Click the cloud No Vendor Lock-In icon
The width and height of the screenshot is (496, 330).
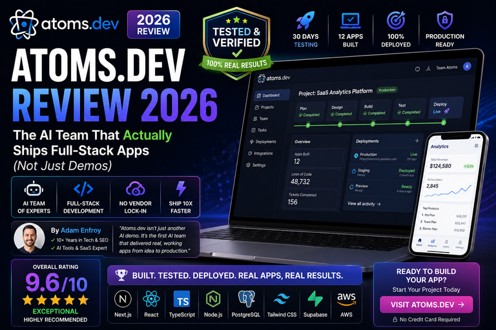click(x=136, y=189)
